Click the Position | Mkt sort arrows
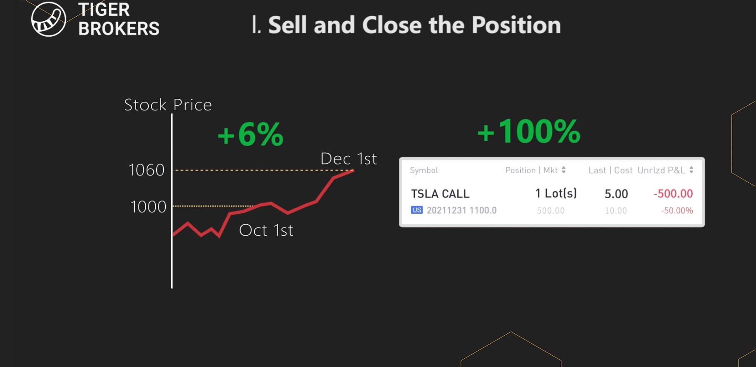756x367 pixels. pyautogui.click(x=564, y=170)
